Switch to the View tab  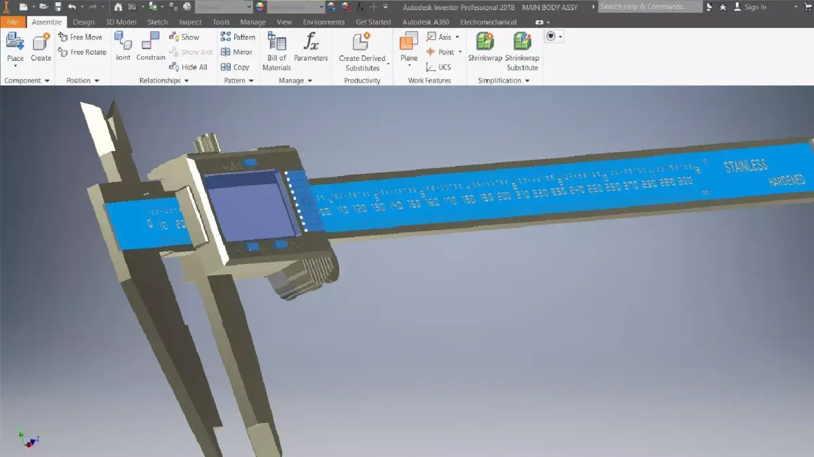click(284, 22)
